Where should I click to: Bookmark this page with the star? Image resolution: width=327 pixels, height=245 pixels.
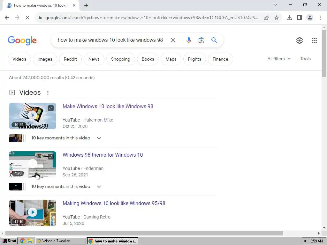coord(277,18)
